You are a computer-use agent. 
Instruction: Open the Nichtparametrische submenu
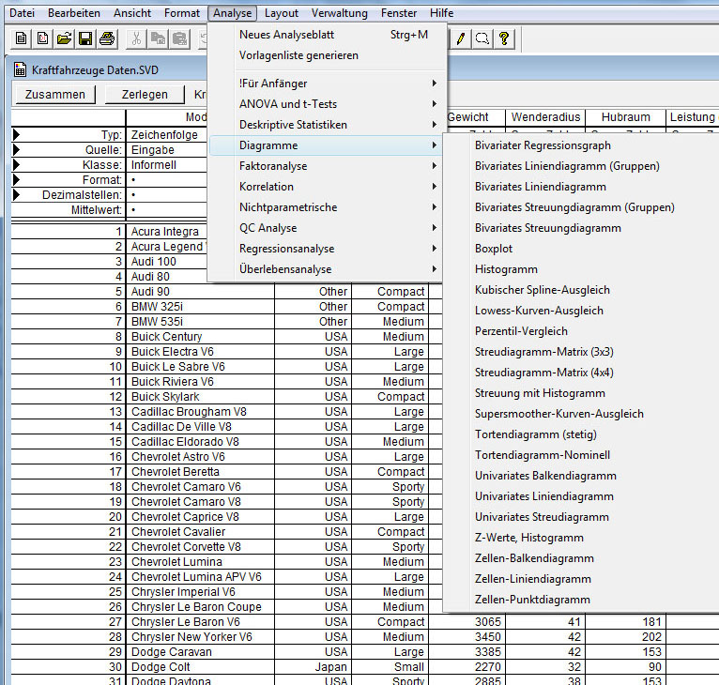tap(325, 207)
